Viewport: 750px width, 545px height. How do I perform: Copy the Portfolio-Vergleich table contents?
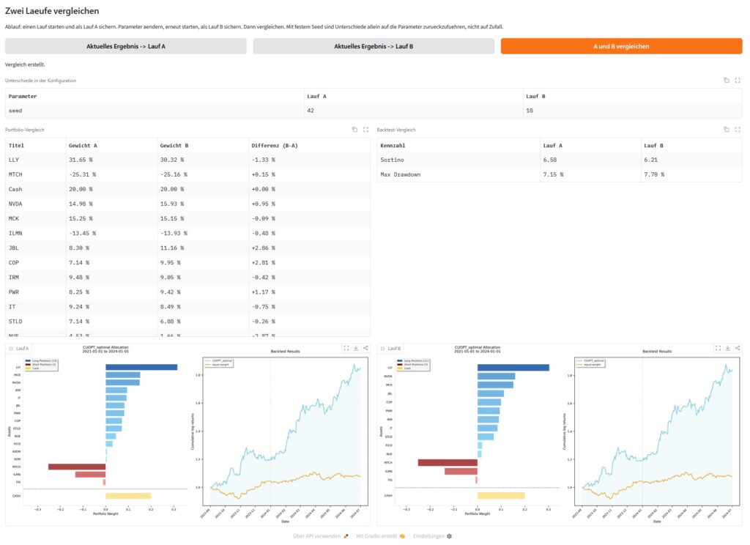coord(354,130)
